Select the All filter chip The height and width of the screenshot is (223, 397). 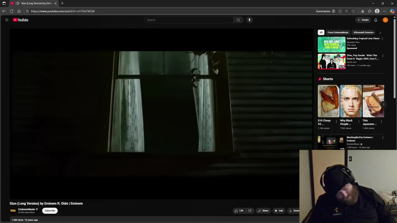[x=321, y=32]
